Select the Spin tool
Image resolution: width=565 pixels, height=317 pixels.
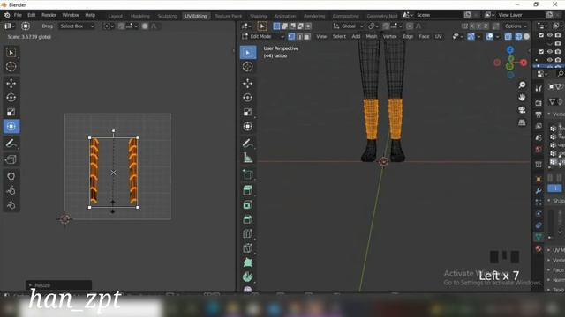pos(248,276)
